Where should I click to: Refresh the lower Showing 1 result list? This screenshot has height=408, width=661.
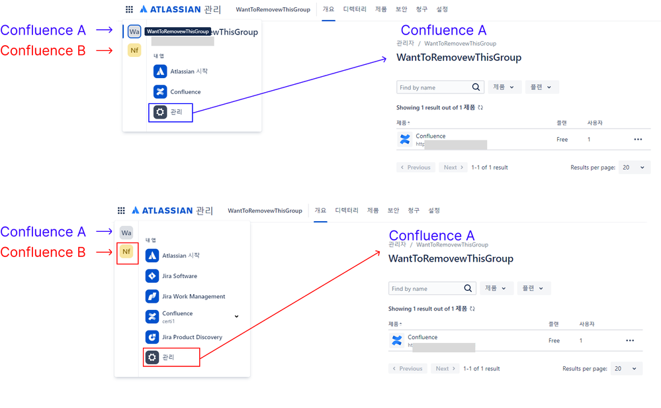[x=472, y=309]
